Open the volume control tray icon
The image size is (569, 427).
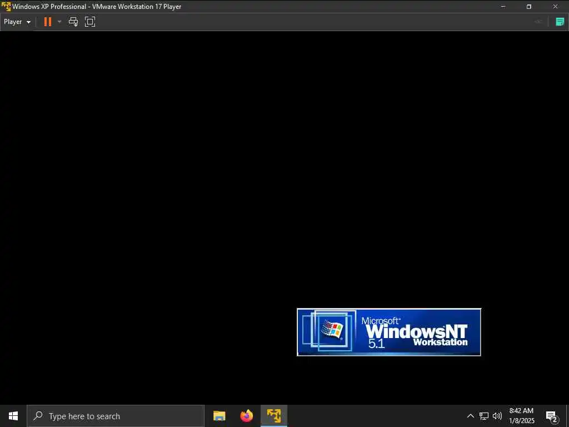497,416
